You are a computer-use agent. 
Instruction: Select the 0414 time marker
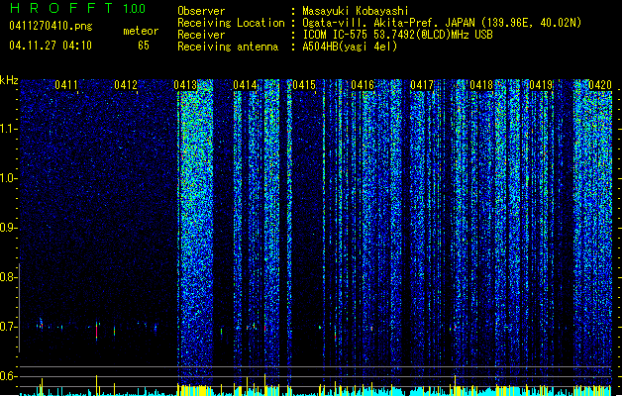pos(245,85)
